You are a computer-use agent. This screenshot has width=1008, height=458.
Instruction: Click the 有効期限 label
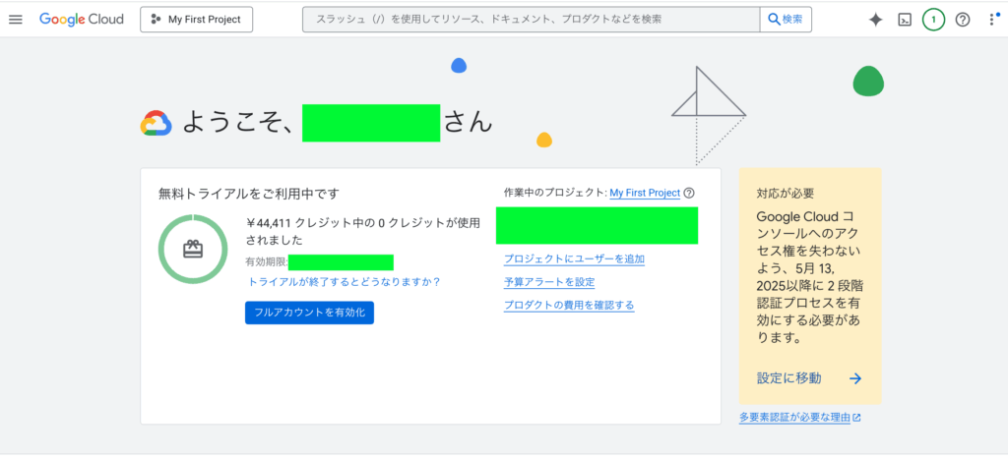(266, 262)
